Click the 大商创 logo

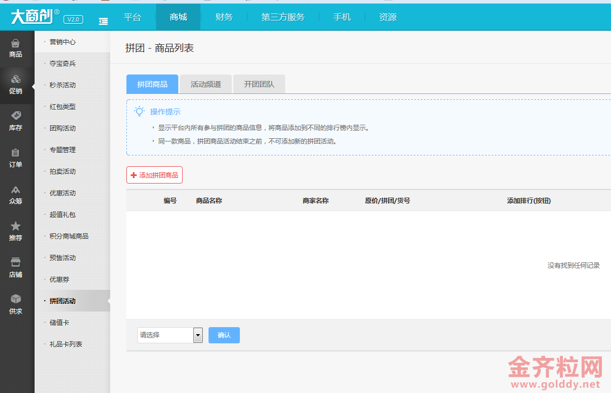(x=31, y=17)
